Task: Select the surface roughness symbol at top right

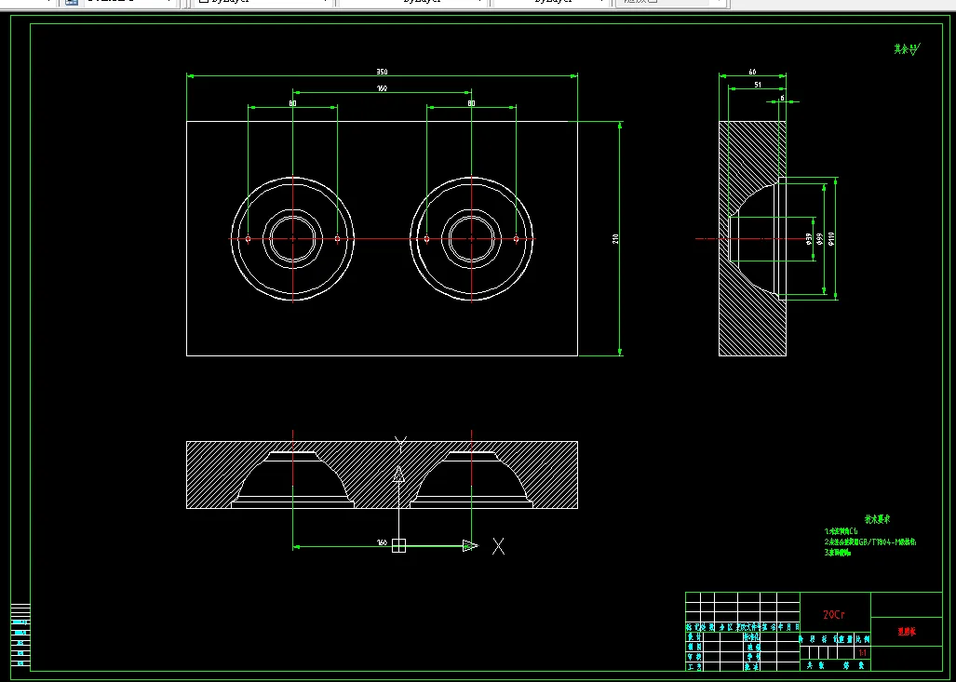Action: [x=907, y=48]
